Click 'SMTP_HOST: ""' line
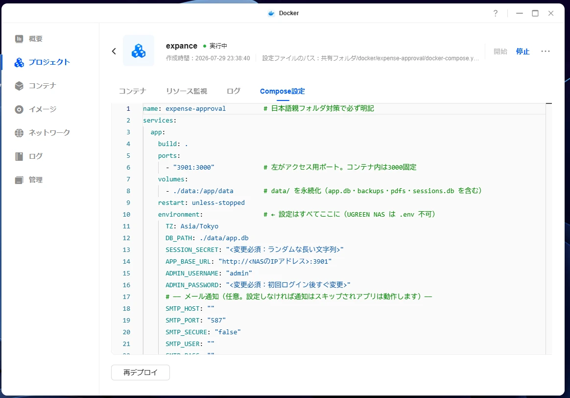This screenshot has width=570, height=398. pos(190,308)
